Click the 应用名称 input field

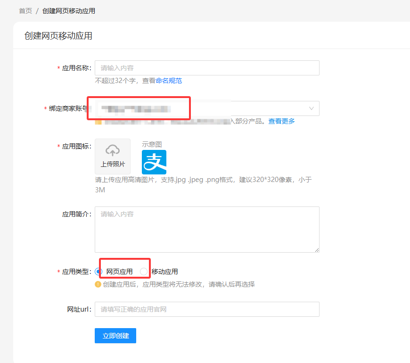(206, 67)
